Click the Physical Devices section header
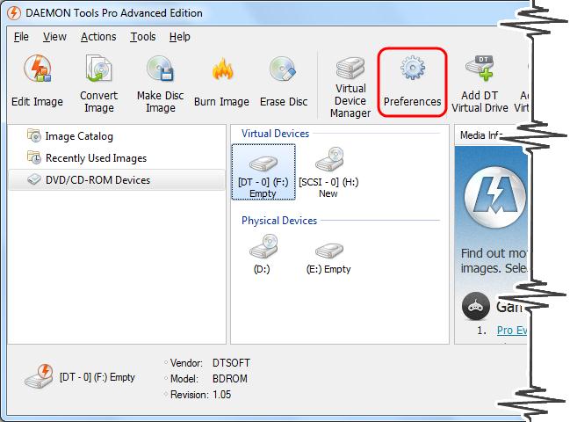The height and width of the screenshot is (422, 570). 279,221
